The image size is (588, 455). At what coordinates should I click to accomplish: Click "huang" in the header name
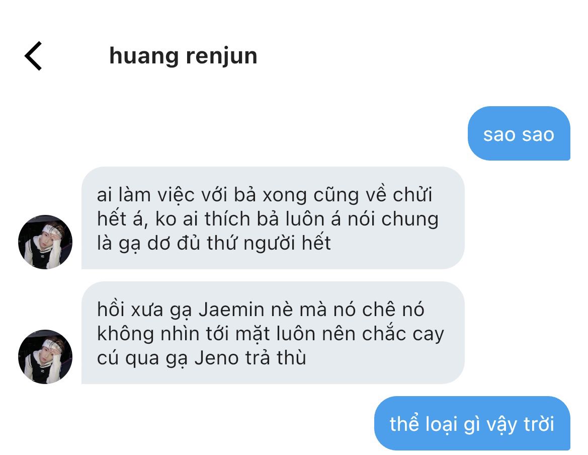click(144, 57)
